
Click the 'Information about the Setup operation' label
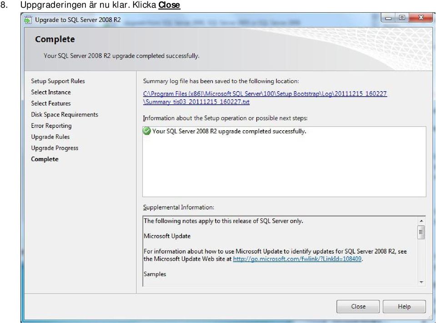[x=225, y=118]
